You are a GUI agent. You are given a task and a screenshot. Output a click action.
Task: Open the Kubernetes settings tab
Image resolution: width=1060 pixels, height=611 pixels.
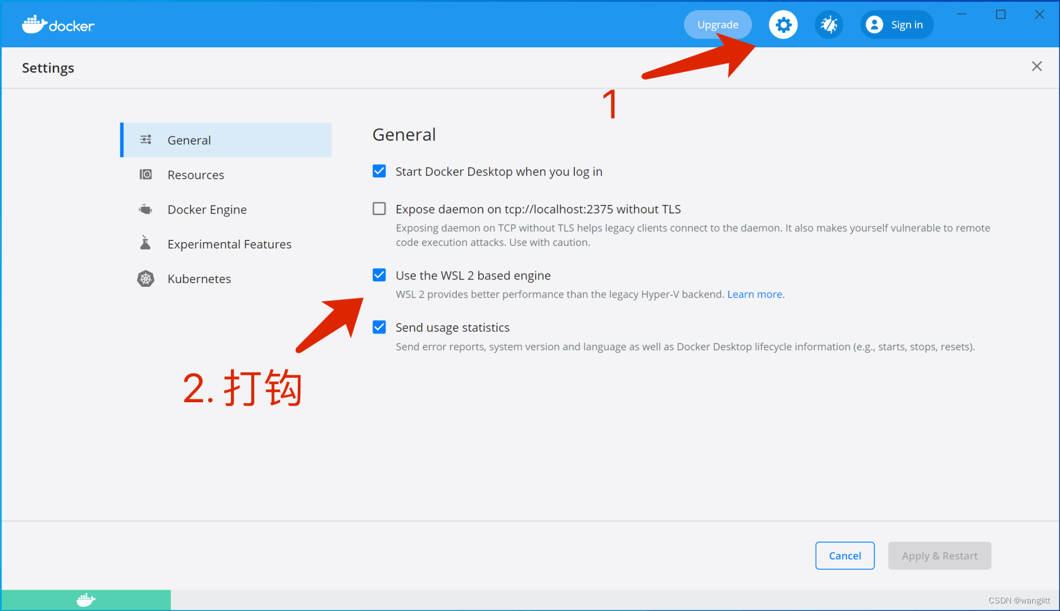[x=226, y=279]
